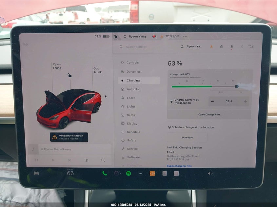Open more apps via three-dots icon
277x207 pixels.
[x=140, y=174]
